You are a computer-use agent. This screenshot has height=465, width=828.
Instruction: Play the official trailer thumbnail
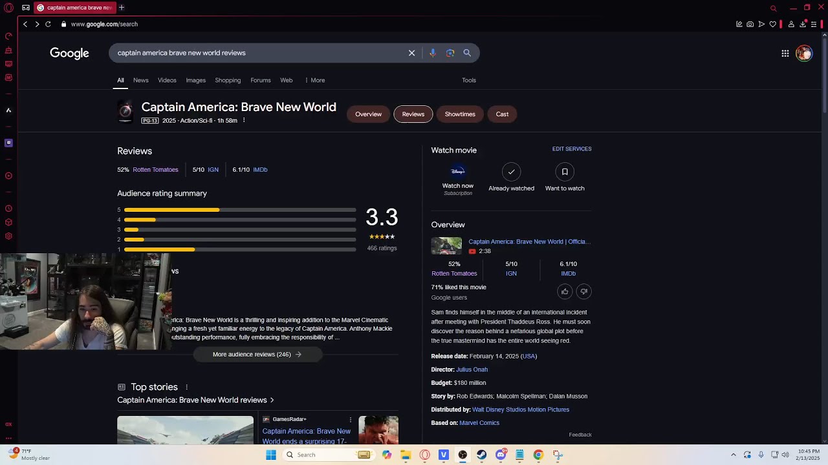click(446, 246)
